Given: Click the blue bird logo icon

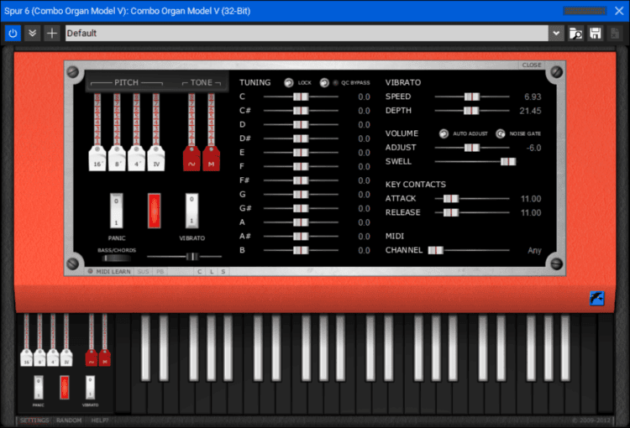Looking at the screenshot, I should pos(596,298).
